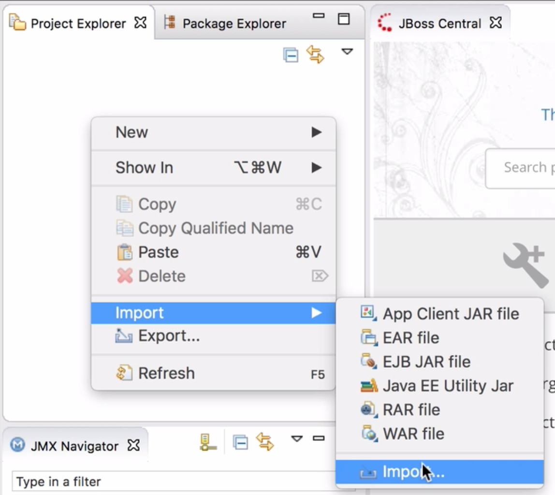555x495 pixels.
Task: Open Project Explorer View Menu dropdown
Action: 347,52
